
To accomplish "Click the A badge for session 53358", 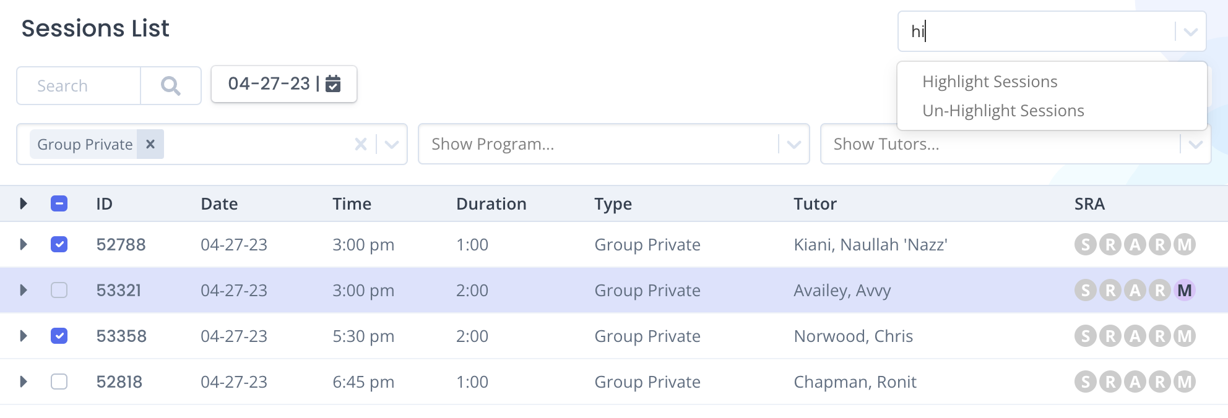I will [x=1135, y=336].
